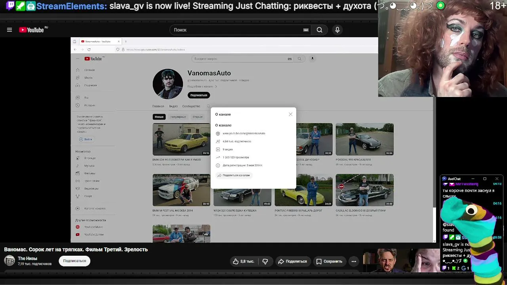This screenshot has height=285, width=507.
Task: Open the outer on-screen keyboard icon
Action: [x=306, y=30]
